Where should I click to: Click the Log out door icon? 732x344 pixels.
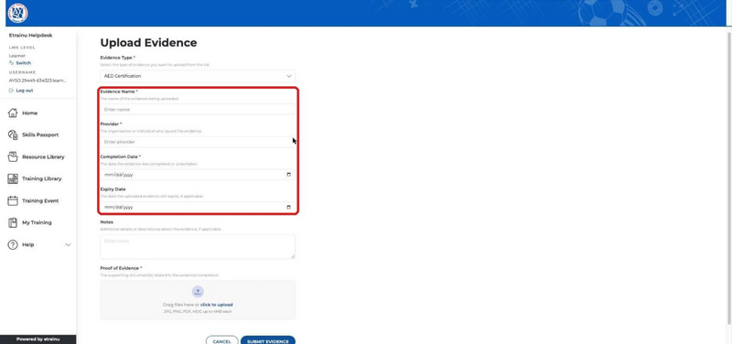[x=11, y=91]
